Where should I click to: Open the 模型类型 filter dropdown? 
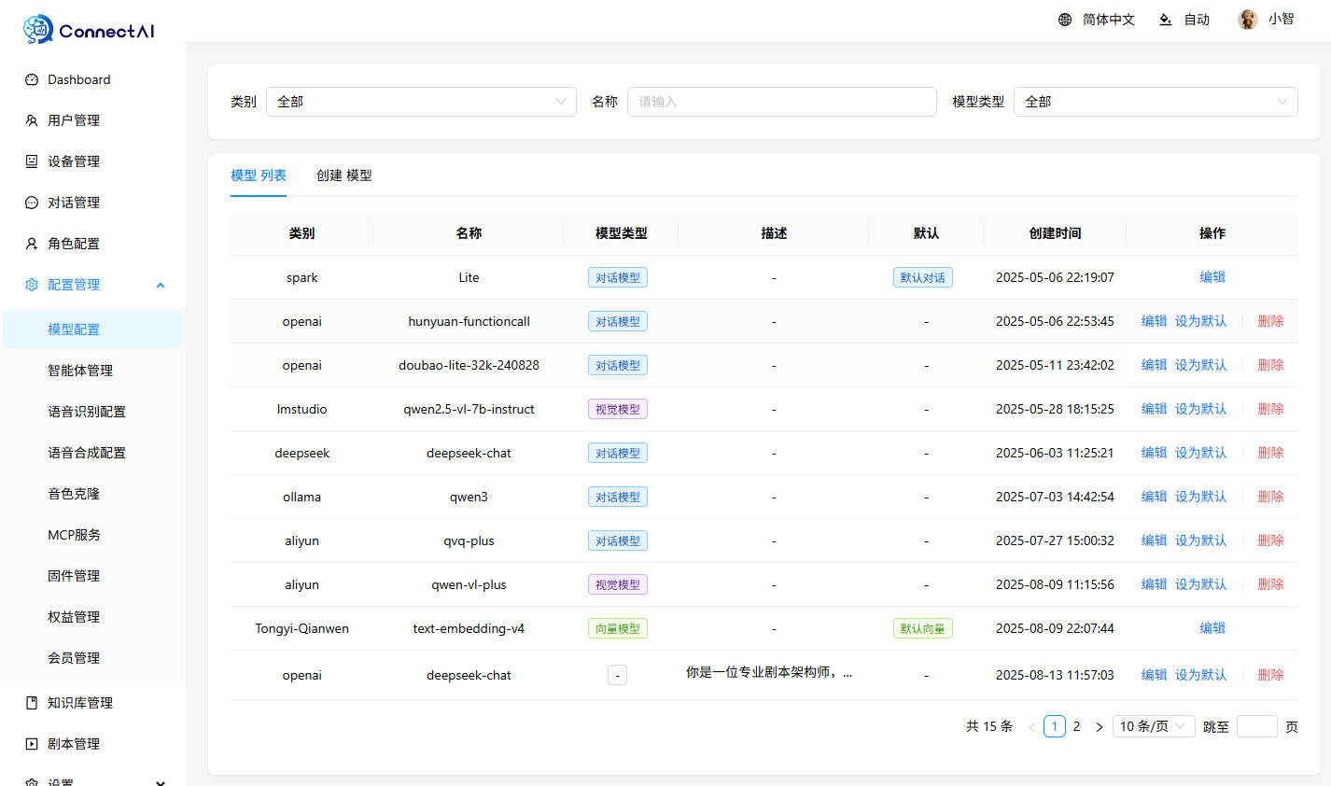click(x=1156, y=102)
